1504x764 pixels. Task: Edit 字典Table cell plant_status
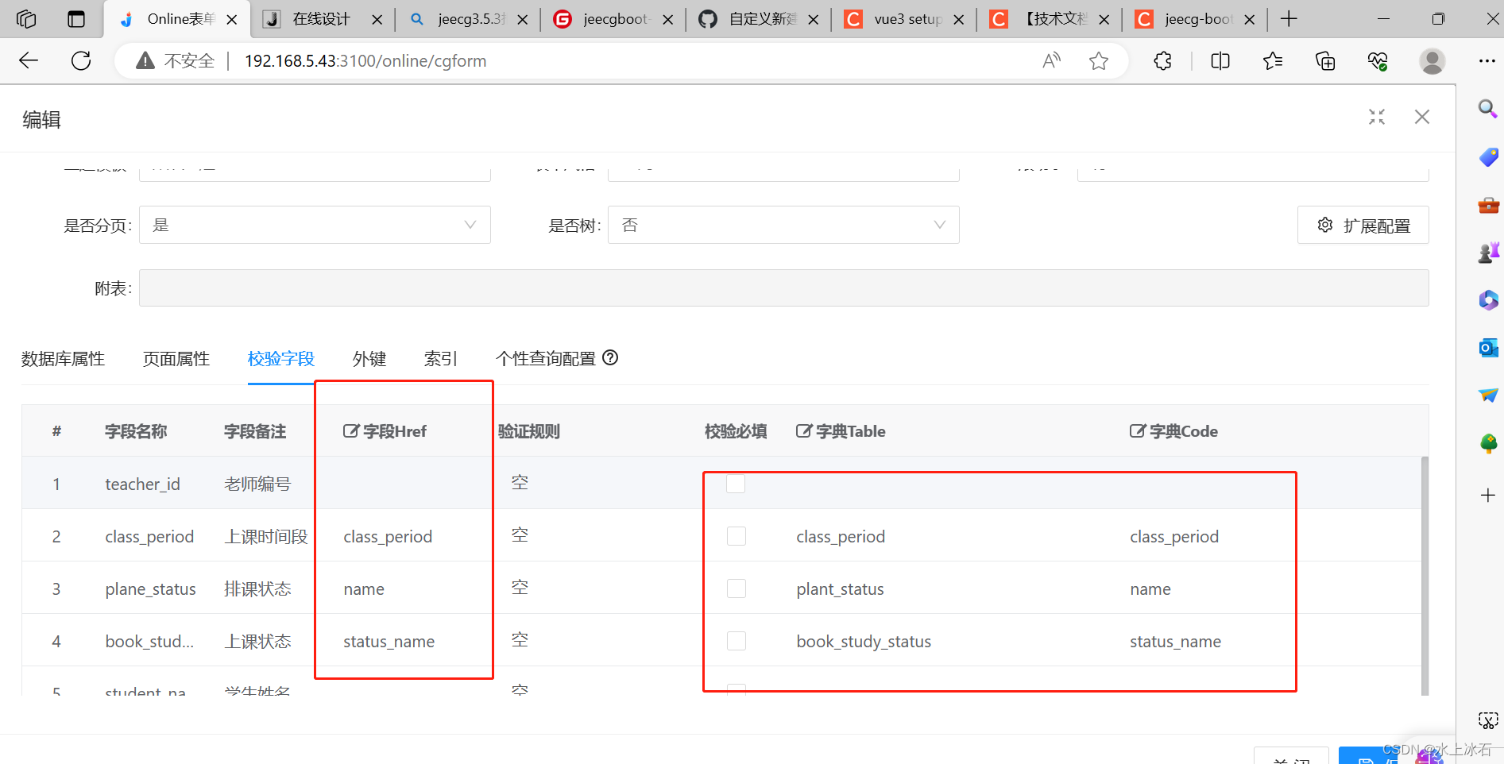[841, 588]
